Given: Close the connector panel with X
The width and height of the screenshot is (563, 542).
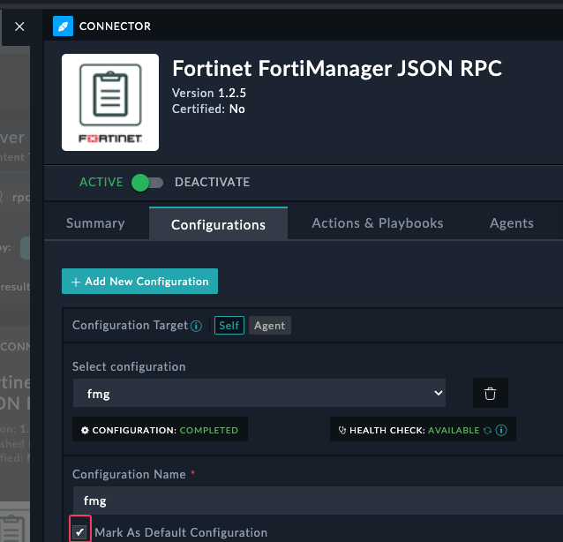Looking at the screenshot, I should pos(19,26).
